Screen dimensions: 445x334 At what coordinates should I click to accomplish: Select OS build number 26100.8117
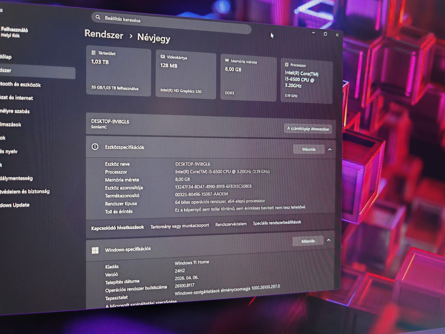pyautogui.click(x=185, y=286)
